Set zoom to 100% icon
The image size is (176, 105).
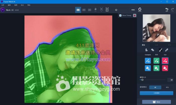107,10
